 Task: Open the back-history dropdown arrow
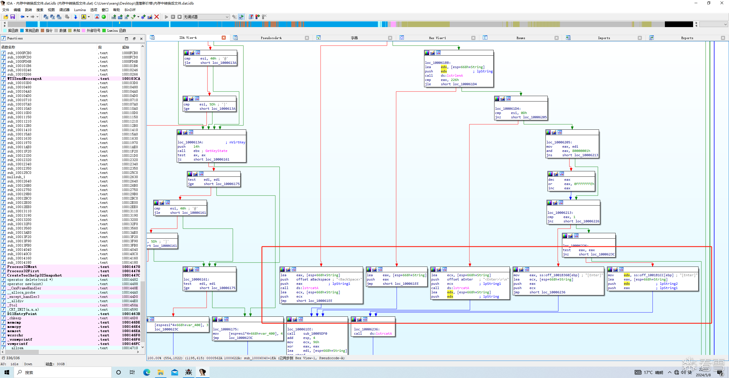[27, 17]
